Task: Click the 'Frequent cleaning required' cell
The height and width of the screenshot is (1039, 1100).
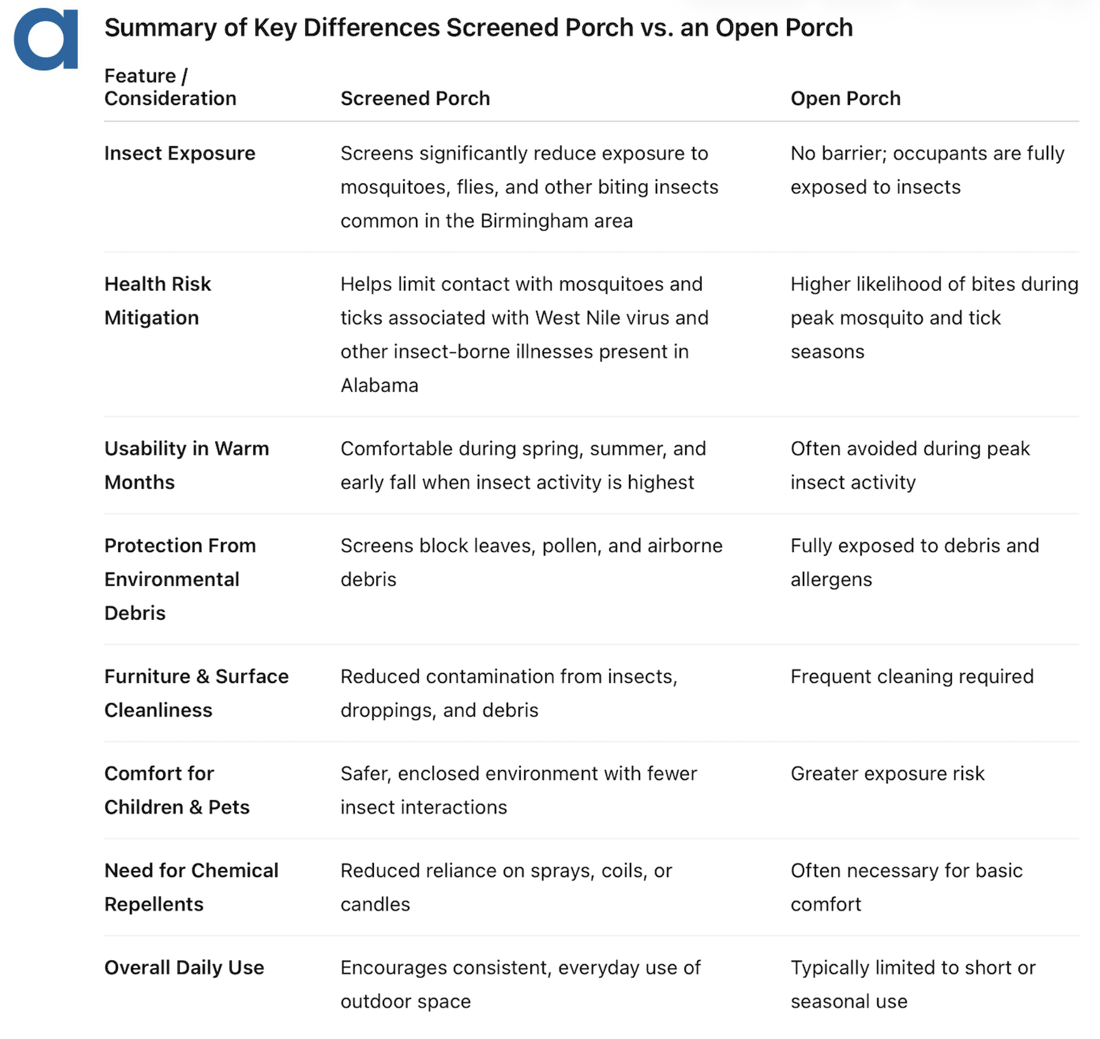Action: point(912,676)
